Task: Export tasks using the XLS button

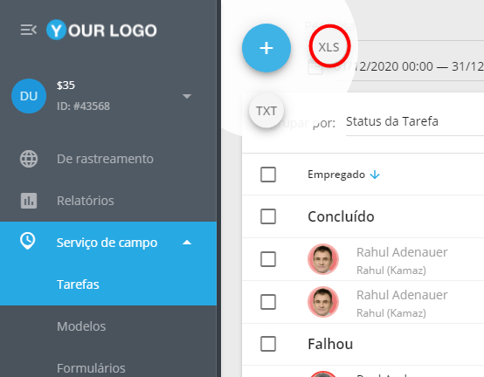Action: point(328,47)
